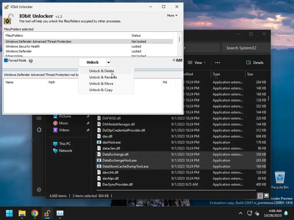Click the list icon in Explorer left strip
The width and height of the screenshot is (294, 220).
click(x=39, y=118)
